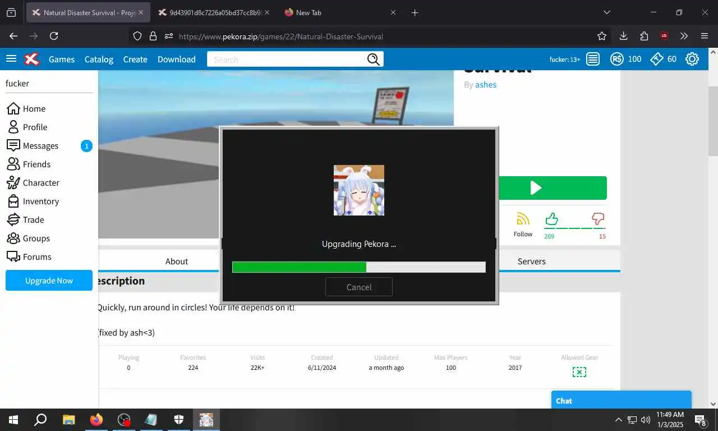Screen dimensions: 718x431
Task: Click the Pekora avatar image in dialog
Action: tap(359, 190)
